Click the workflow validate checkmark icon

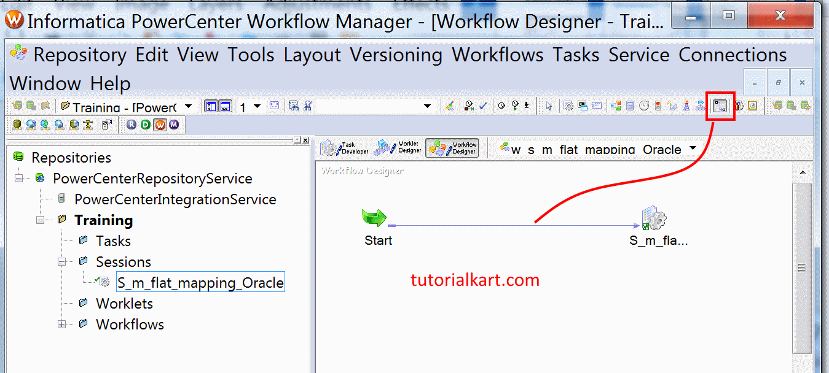482,106
